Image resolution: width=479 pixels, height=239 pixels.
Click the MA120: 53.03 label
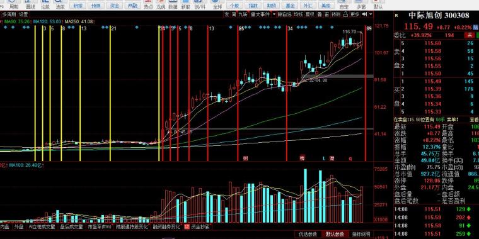pyautogui.click(x=47, y=21)
